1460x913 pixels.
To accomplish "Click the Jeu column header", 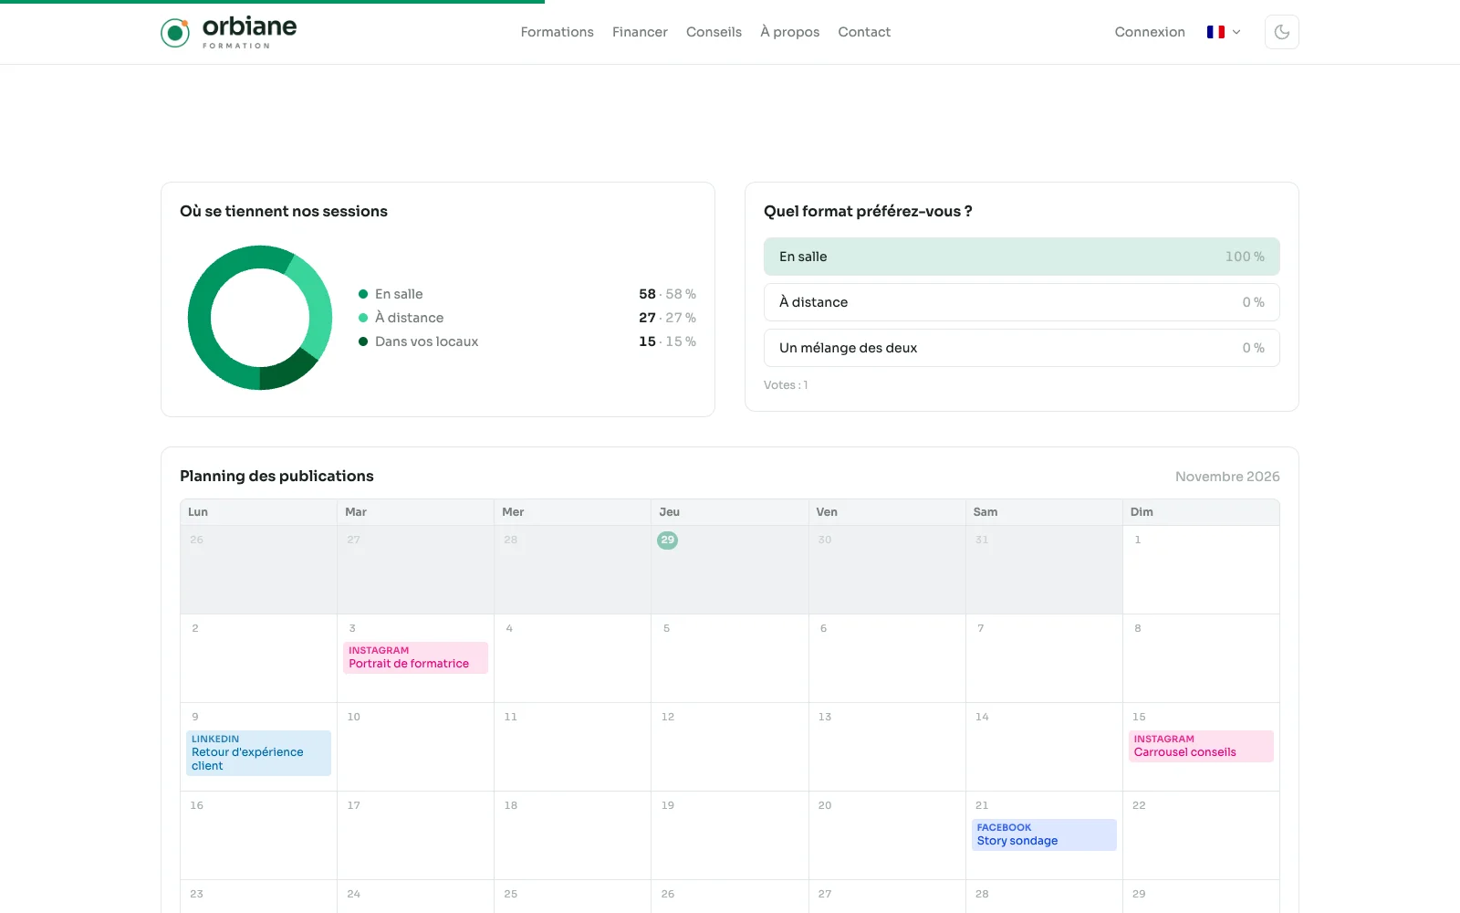I will coord(730,512).
